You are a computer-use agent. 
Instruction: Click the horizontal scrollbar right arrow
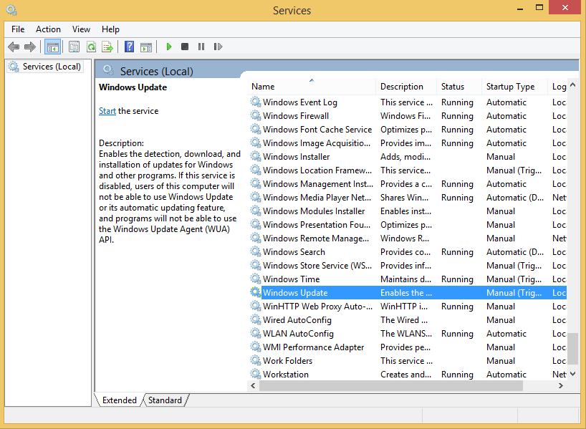point(560,385)
